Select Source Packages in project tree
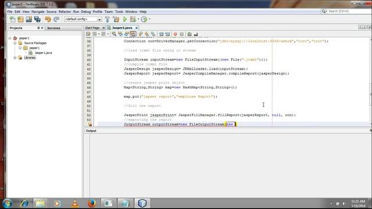Viewport: 372px width, 209px height. point(35,43)
